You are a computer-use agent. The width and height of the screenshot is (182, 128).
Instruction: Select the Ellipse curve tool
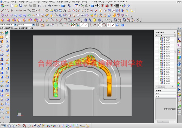pos(47,11)
